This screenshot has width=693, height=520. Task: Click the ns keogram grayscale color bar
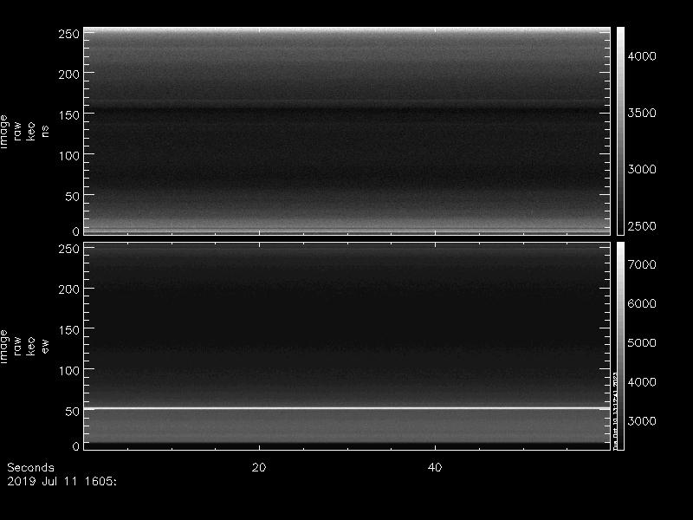tap(620, 131)
